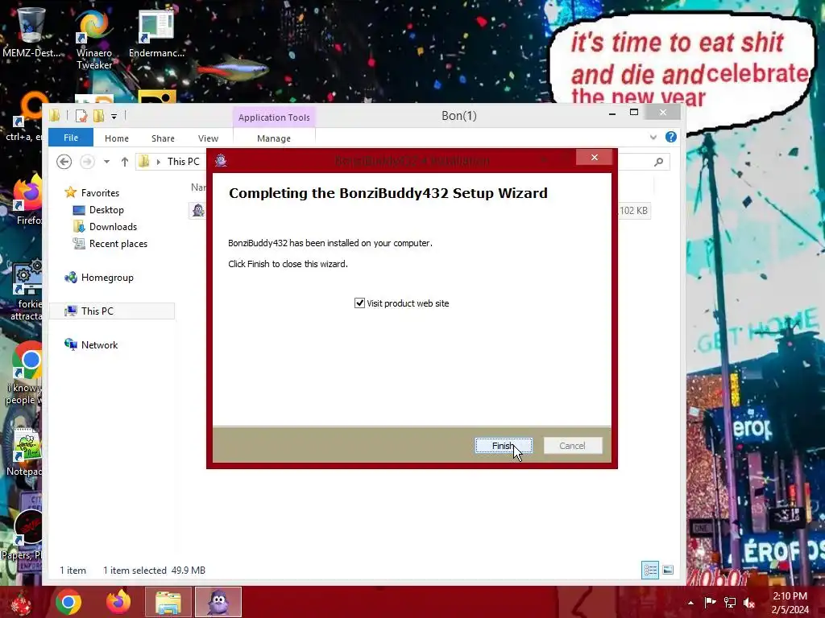Open the Customize Quick Access Toolbar dropdown
The height and width of the screenshot is (618, 825).
114,116
